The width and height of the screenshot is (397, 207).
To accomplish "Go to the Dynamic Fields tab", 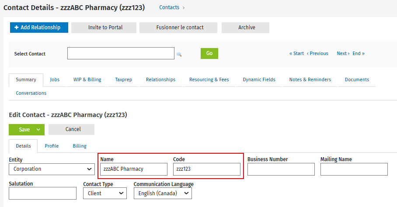I will [259, 79].
